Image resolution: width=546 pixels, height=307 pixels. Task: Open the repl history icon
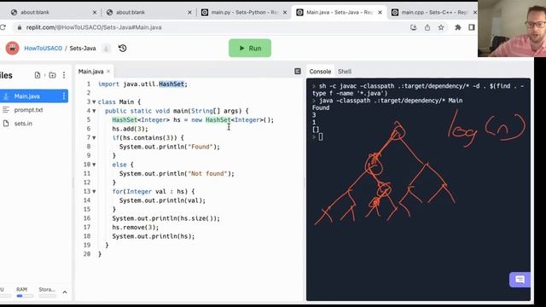point(122,48)
